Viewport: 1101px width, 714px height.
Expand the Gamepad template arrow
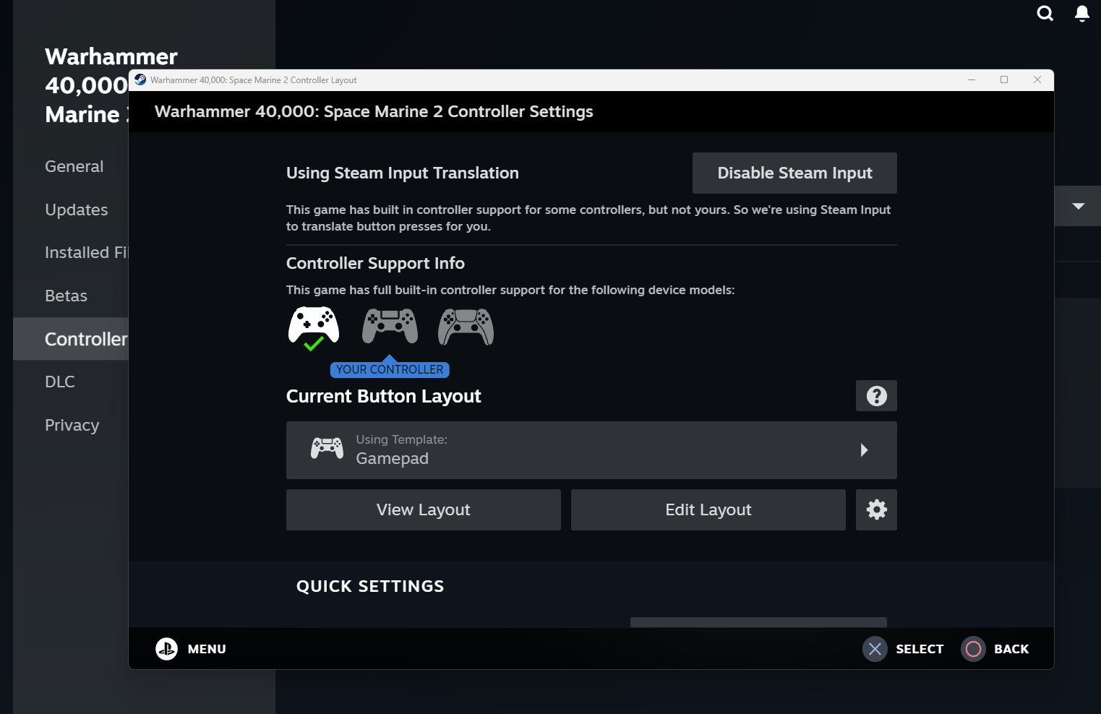(864, 450)
